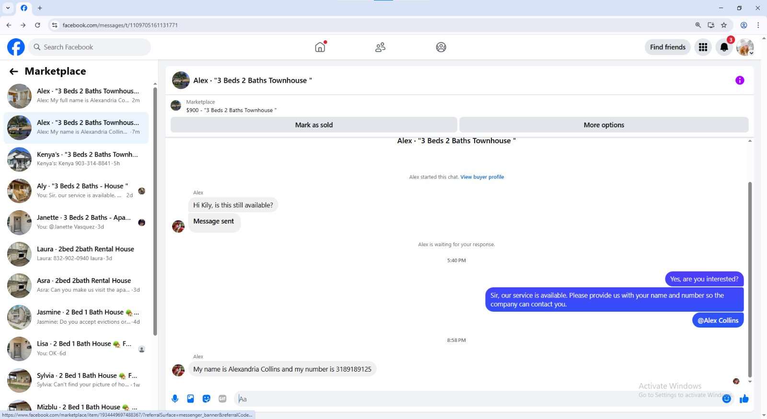Focus the Search Facebook field
The height and width of the screenshot is (419, 767).
[90, 47]
